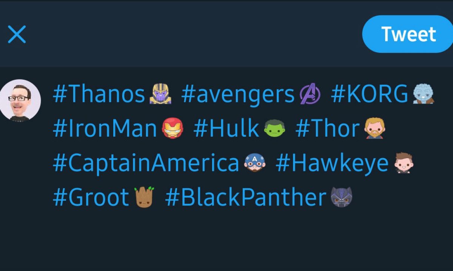Tap the #CaptainAmerica hashtag
453x271 pixels.
[146, 163]
